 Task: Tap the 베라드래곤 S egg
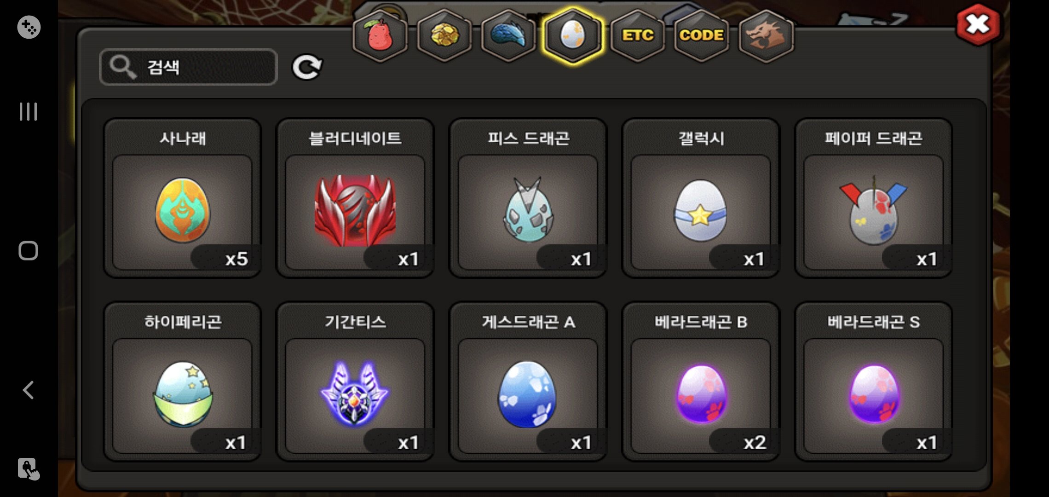pyautogui.click(x=874, y=381)
